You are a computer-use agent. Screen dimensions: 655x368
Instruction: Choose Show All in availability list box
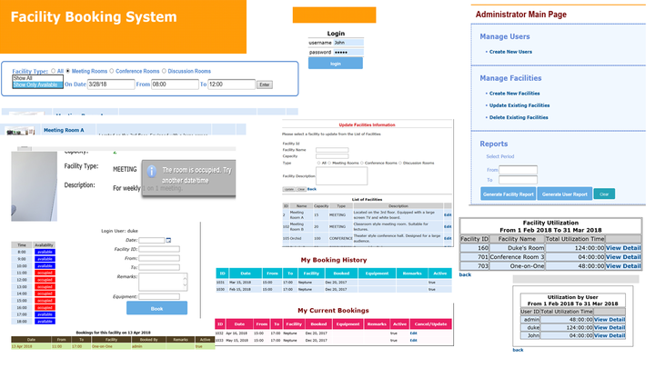coord(37,78)
